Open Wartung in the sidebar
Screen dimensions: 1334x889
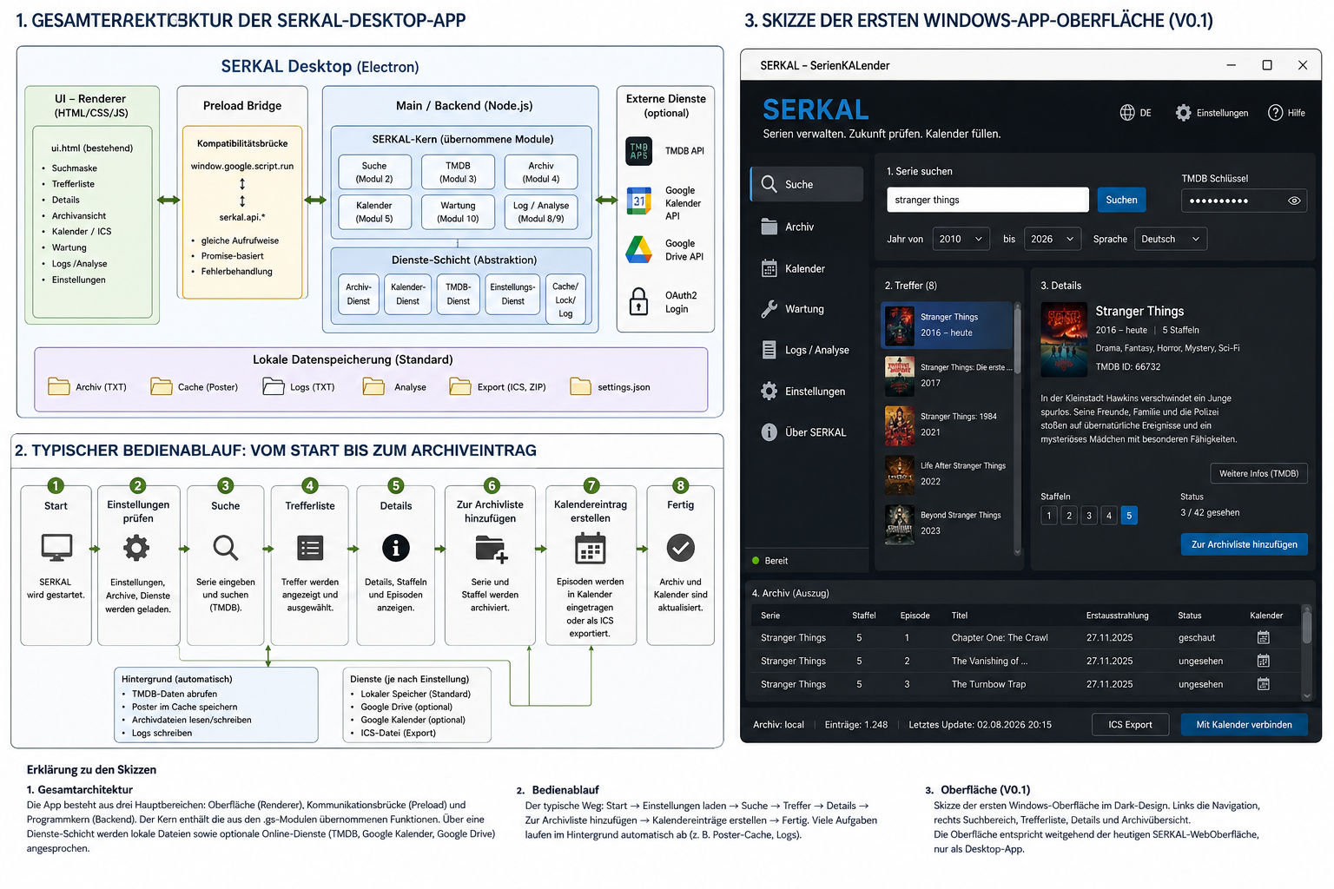coord(807,309)
